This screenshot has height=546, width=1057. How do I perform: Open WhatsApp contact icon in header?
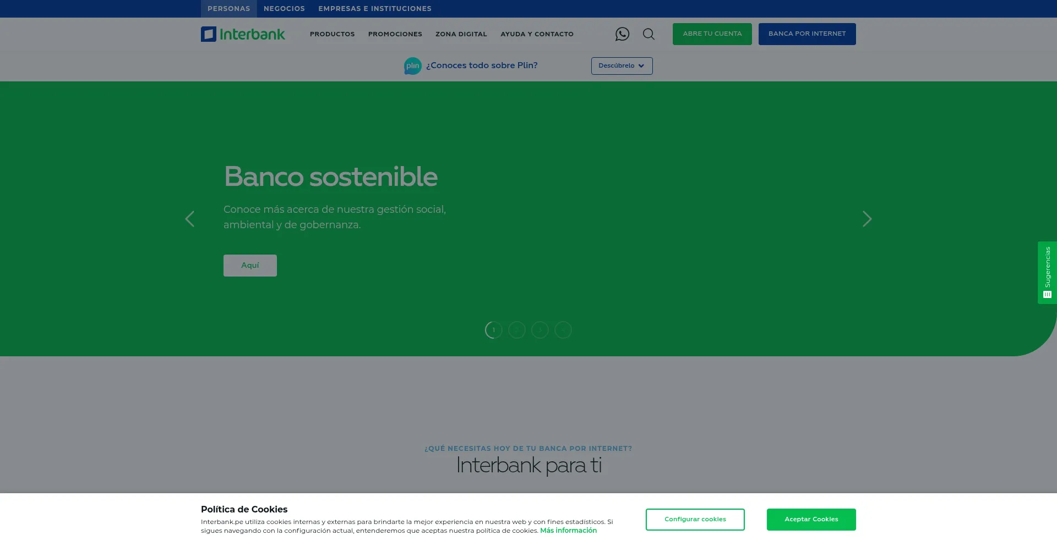622,34
